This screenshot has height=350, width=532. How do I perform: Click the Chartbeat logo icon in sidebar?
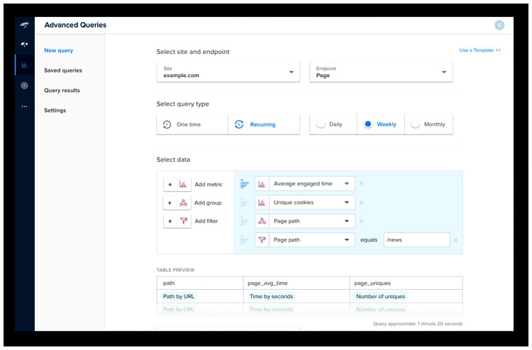pyautogui.click(x=24, y=25)
